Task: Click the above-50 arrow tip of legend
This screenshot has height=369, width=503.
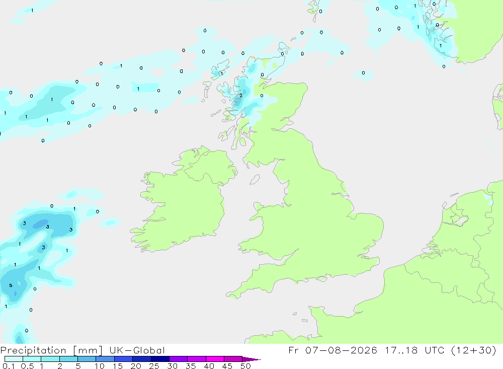Action: [x=251, y=359]
